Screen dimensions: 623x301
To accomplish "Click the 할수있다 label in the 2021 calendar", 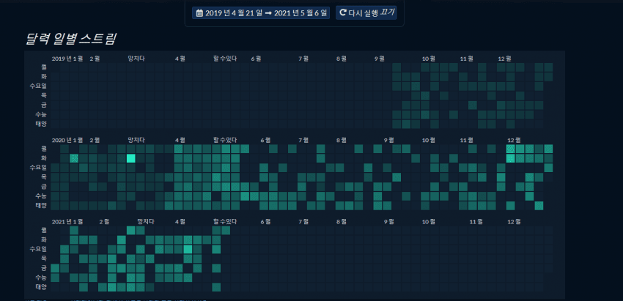I will point(225,222).
